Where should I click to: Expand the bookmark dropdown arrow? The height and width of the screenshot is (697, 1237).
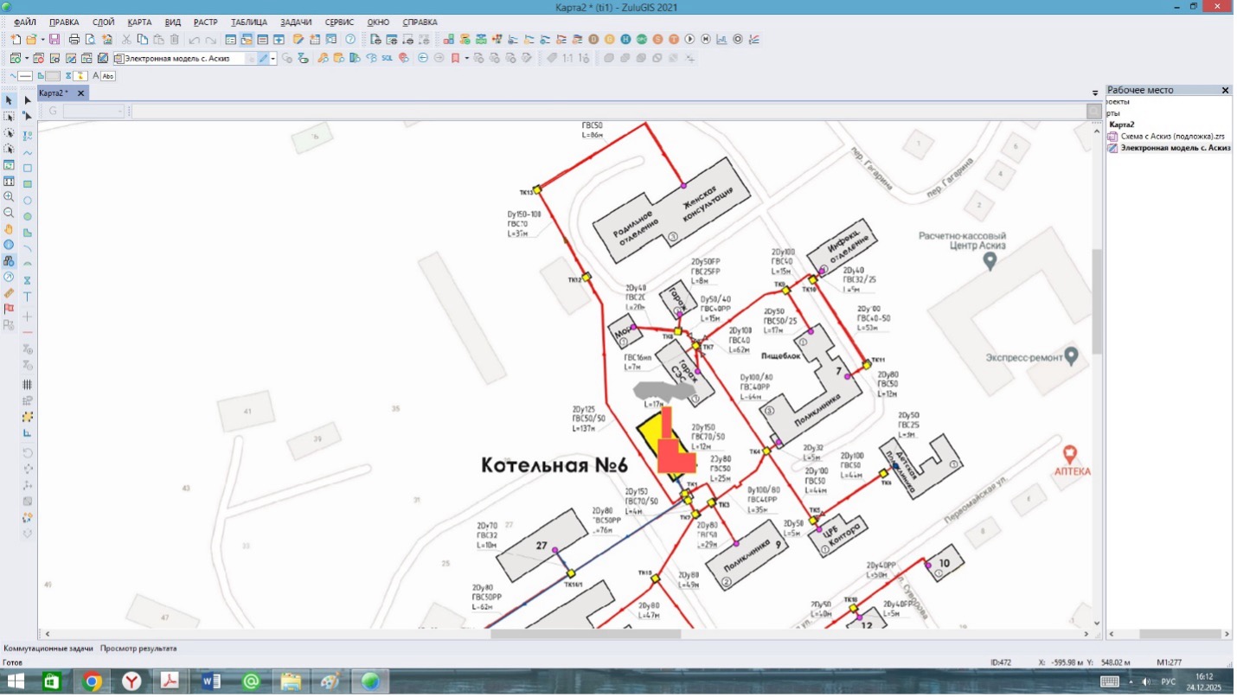(466, 58)
